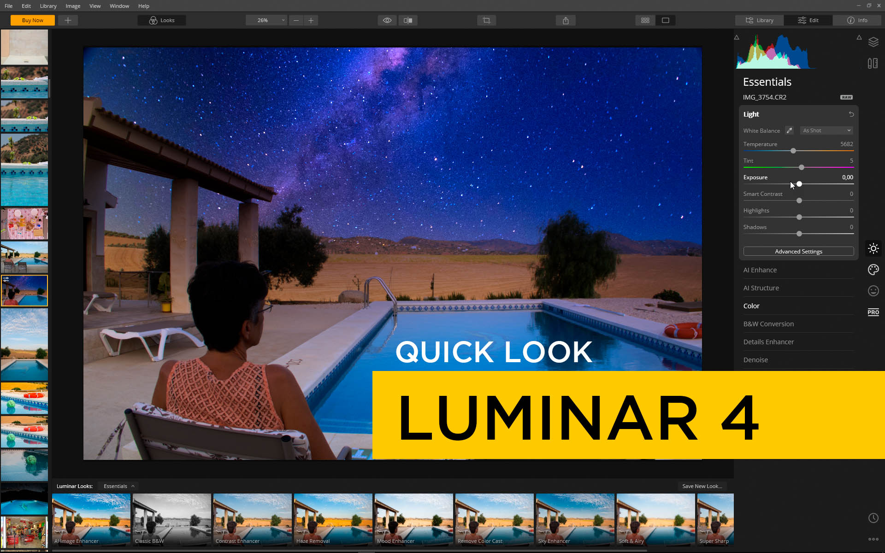
Task: Open the Export share icon
Action: click(565, 20)
